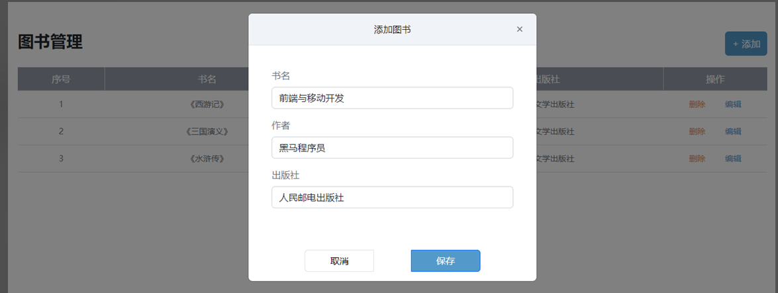Close the 添加图书 dialog with X
The image size is (778, 293).
[520, 29]
